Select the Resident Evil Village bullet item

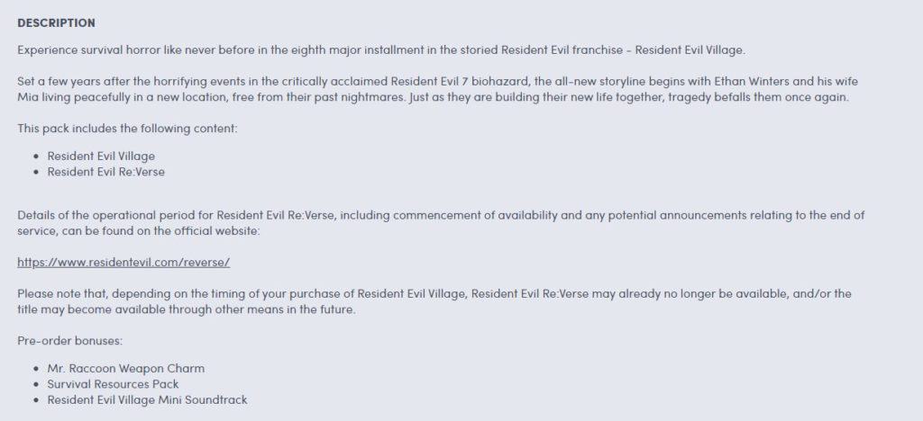101,157
